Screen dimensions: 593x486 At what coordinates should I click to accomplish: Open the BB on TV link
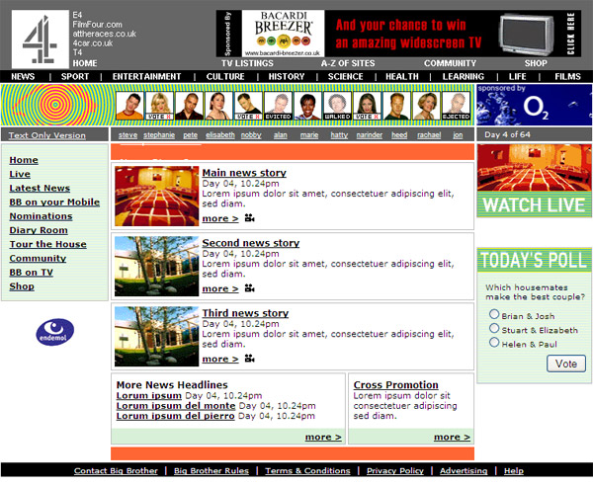click(x=31, y=272)
